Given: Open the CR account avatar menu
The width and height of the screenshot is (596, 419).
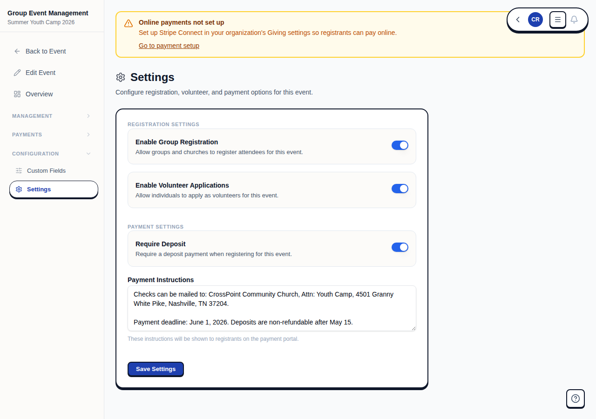Looking at the screenshot, I should pos(535,20).
